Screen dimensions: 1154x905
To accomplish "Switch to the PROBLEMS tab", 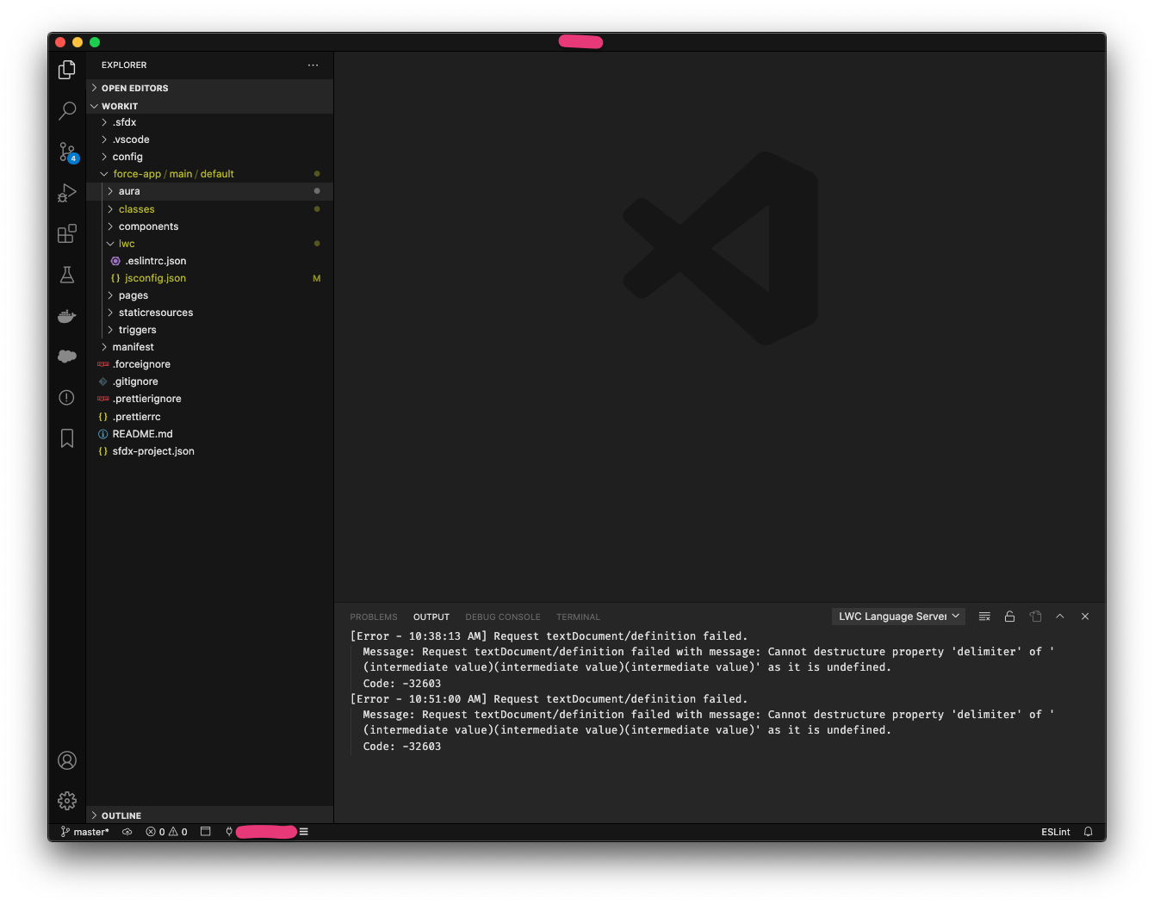I will point(373,617).
